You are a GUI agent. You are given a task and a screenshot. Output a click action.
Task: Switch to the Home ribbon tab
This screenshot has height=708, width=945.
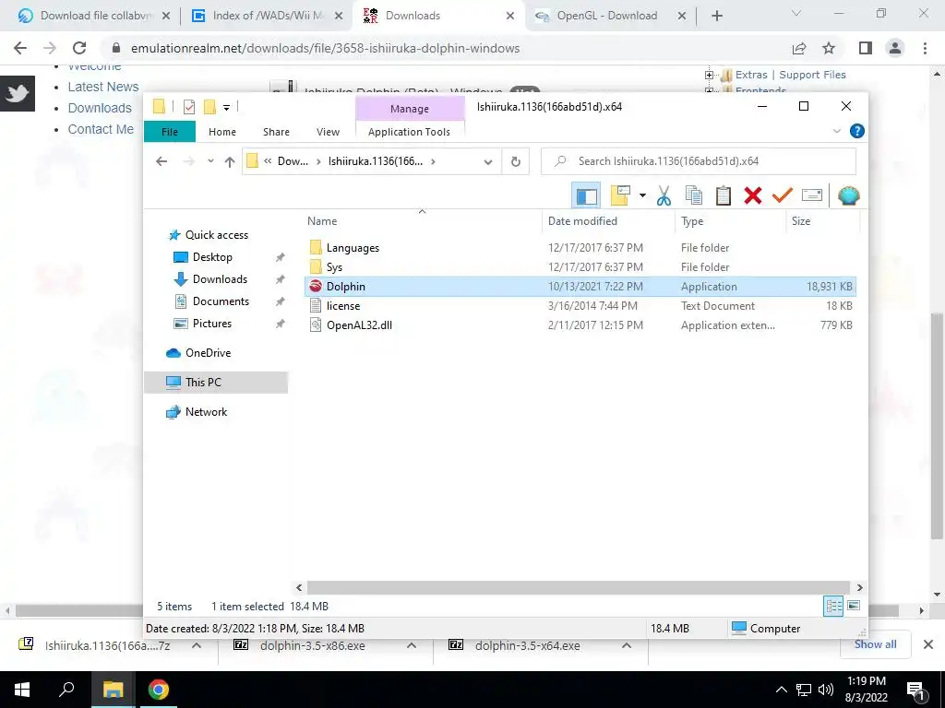222,132
